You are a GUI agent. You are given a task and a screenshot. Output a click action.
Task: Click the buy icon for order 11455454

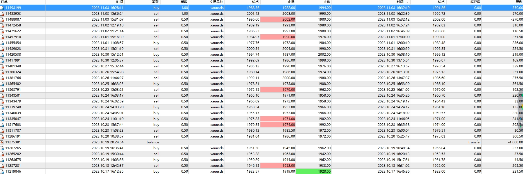pyautogui.click(x=2, y=43)
